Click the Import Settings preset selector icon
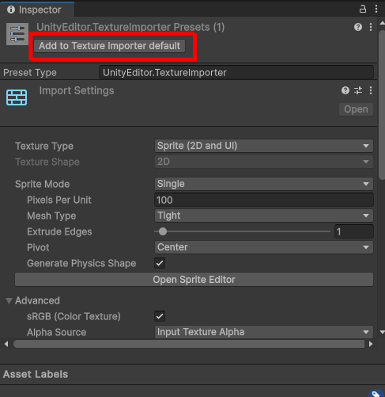Screen dimensions: 385x397 [x=358, y=90]
